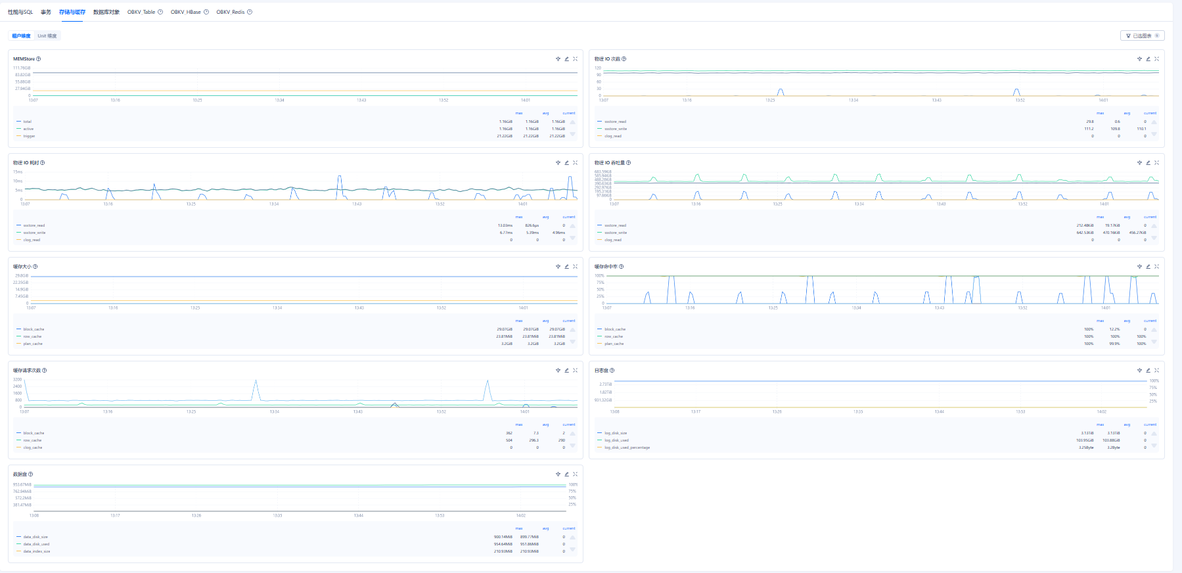
Task: Toggle sstore_write series in 物理 IO 次数 legend
Action: tap(615, 129)
